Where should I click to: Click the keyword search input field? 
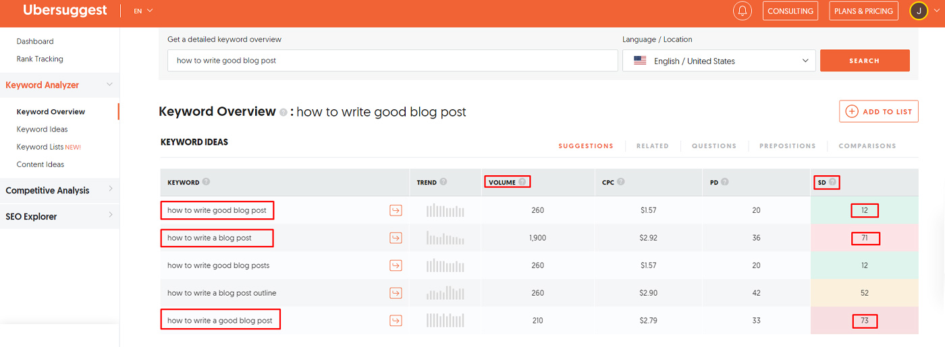coord(392,61)
